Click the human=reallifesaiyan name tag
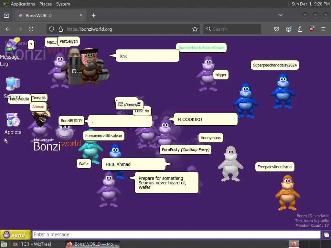The image size is (331, 248). click(104, 136)
